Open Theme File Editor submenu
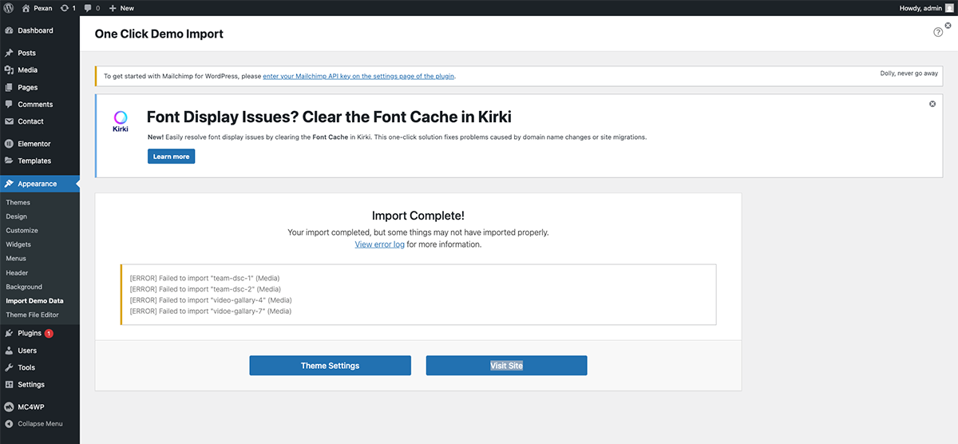Image resolution: width=958 pixels, height=444 pixels. 32,315
